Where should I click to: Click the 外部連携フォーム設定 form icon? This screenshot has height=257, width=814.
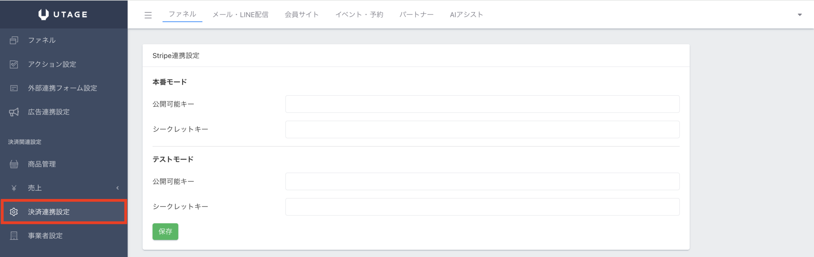pos(14,88)
